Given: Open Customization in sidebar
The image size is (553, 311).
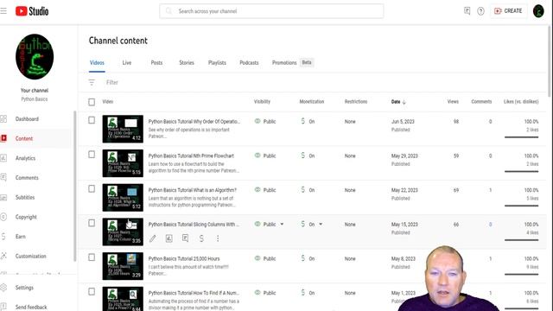Looking at the screenshot, I should [x=31, y=256].
